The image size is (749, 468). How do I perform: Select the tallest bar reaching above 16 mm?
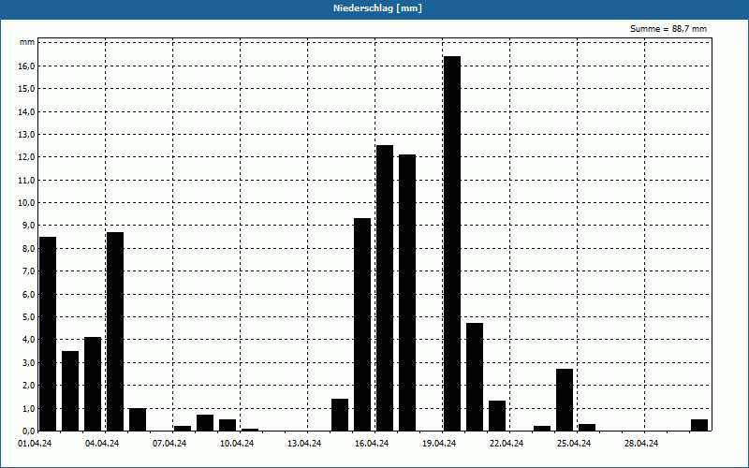click(452, 243)
